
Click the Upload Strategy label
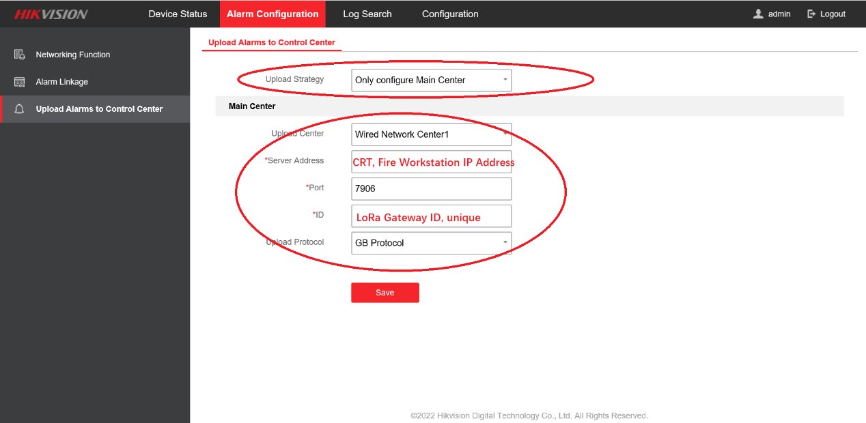294,79
